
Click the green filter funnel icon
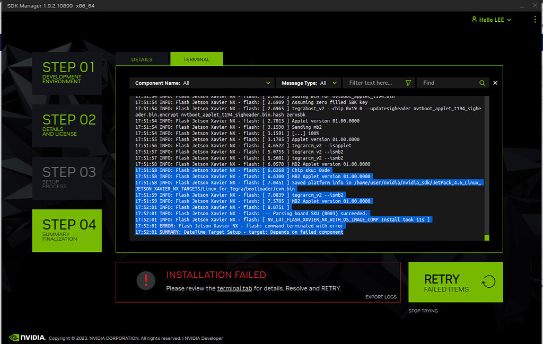click(x=408, y=83)
